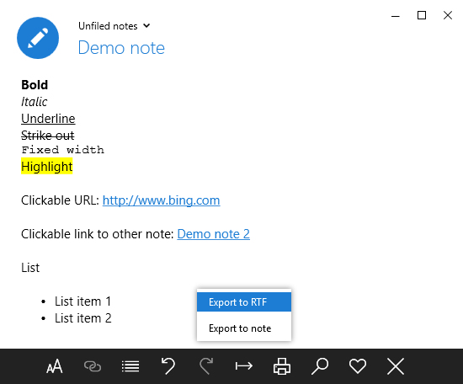Click the redo arrow icon
Screen dimensions: 463x384
[206, 366]
